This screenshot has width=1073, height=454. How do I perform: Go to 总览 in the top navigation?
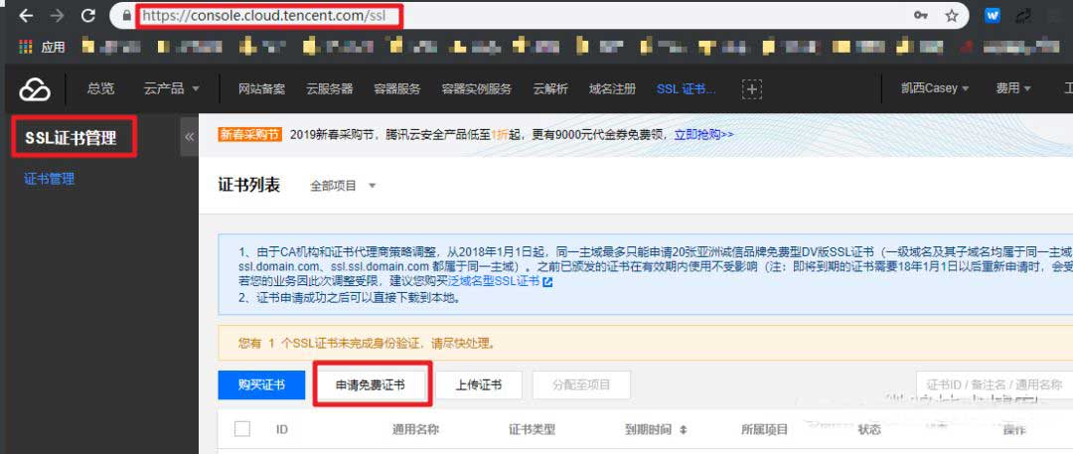(x=100, y=88)
